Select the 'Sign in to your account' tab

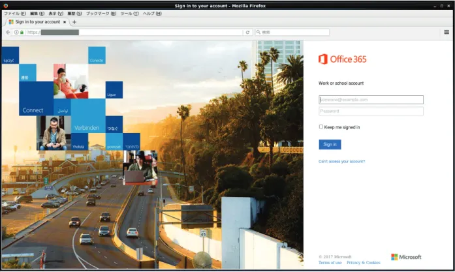pos(38,22)
